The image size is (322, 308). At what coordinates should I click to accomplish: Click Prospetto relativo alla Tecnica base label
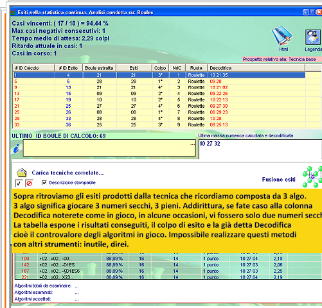[279, 59]
